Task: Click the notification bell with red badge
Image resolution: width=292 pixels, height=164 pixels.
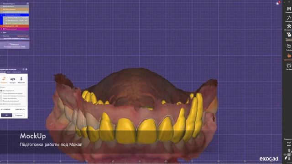Action: 278,3
